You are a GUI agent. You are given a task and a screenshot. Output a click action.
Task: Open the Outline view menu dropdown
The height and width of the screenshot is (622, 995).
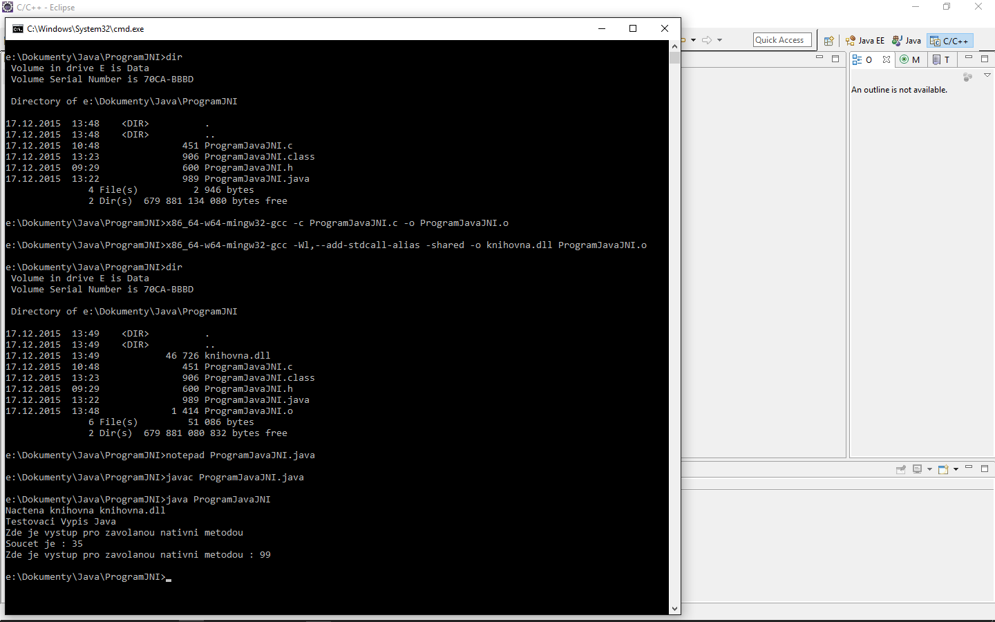[987, 75]
